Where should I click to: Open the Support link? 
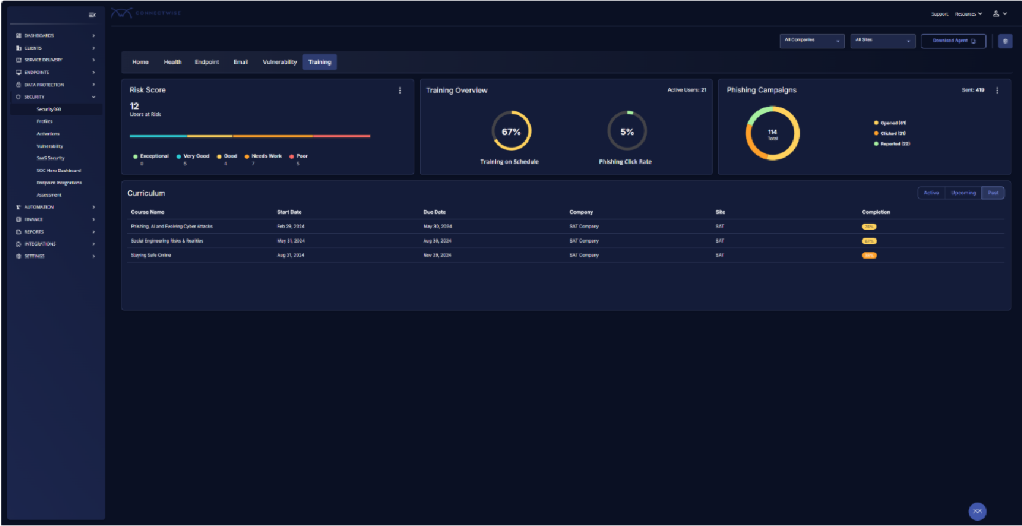coord(939,14)
